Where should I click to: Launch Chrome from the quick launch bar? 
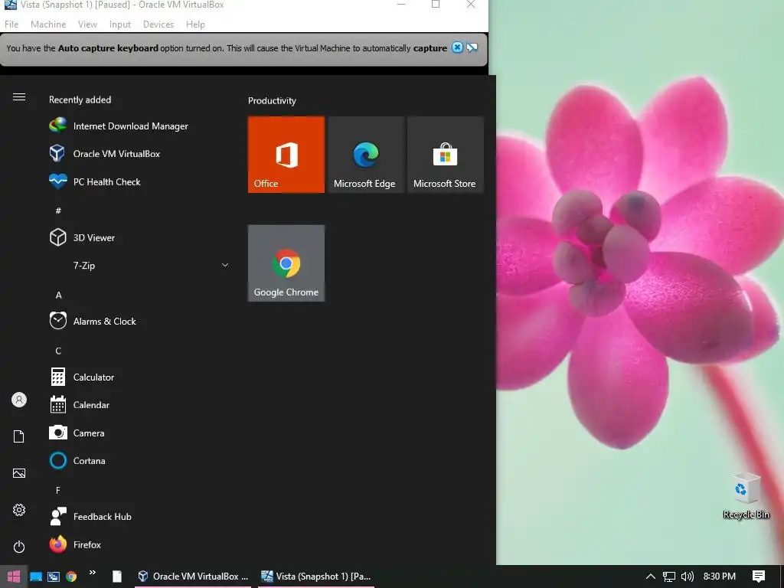coord(71,577)
